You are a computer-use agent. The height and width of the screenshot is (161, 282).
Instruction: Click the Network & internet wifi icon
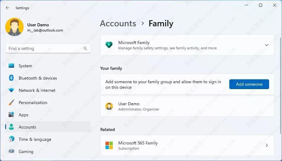pos(11,90)
